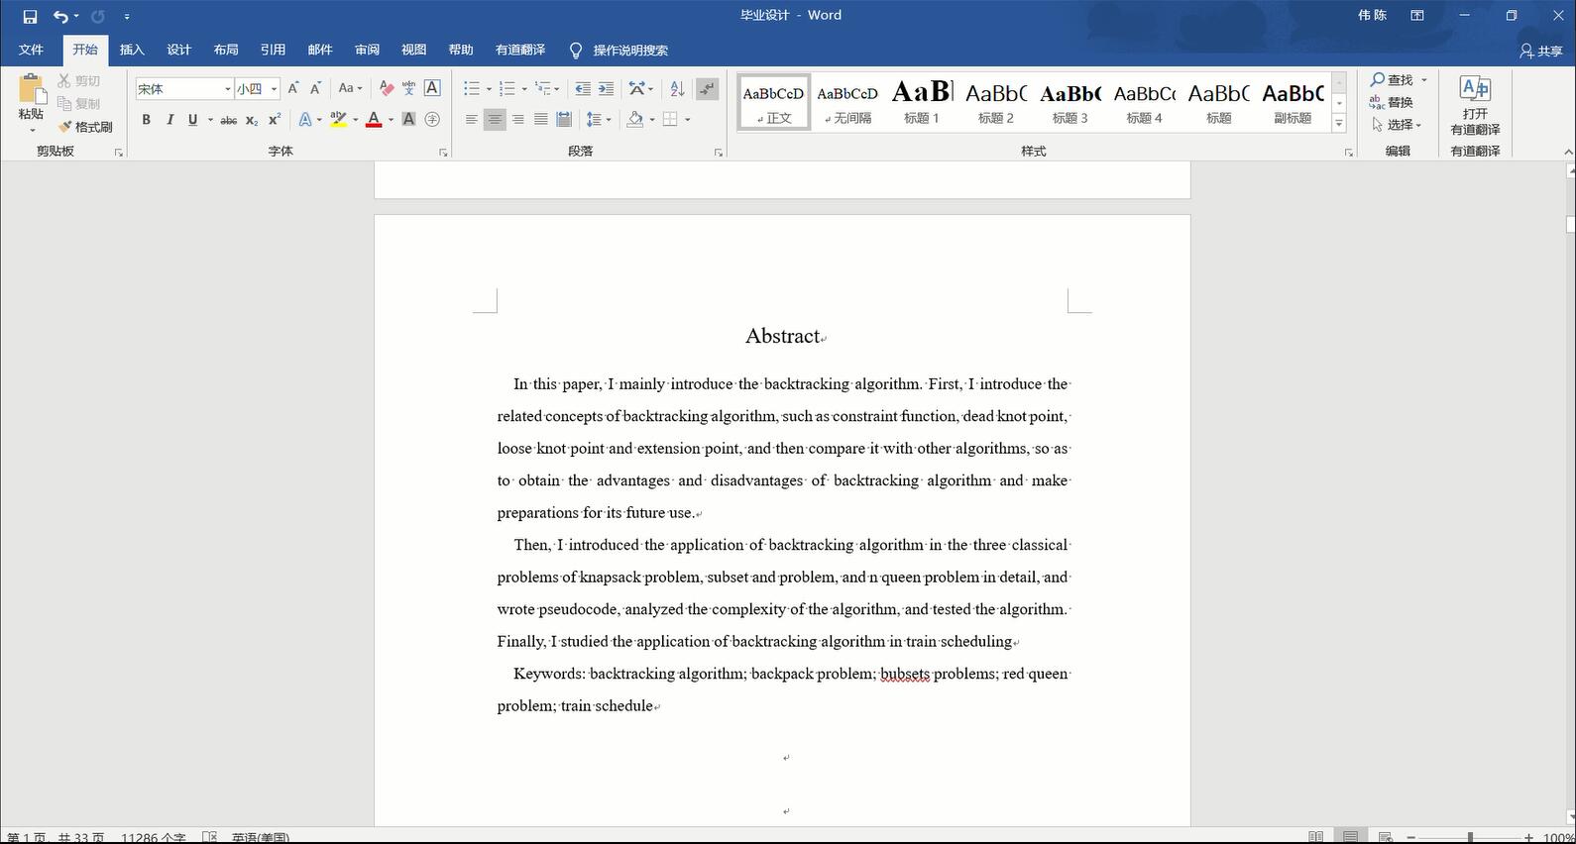The image size is (1576, 844).
Task: Decrease paragraph indent
Action: (x=583, y=88)
